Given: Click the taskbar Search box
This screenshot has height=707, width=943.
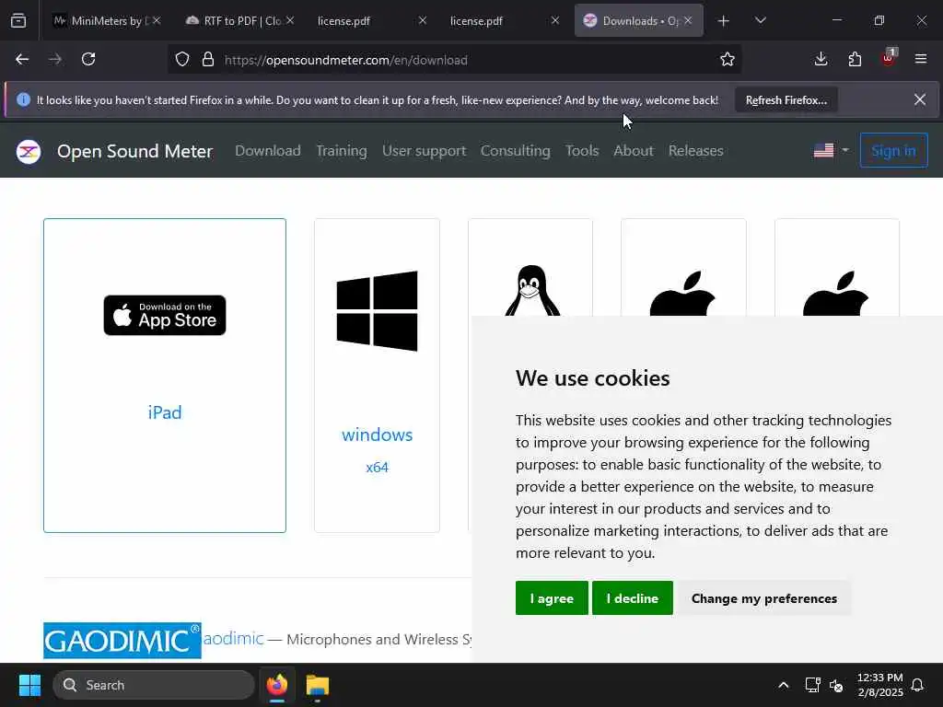Looking at the screenshot, I should (154, 685).
